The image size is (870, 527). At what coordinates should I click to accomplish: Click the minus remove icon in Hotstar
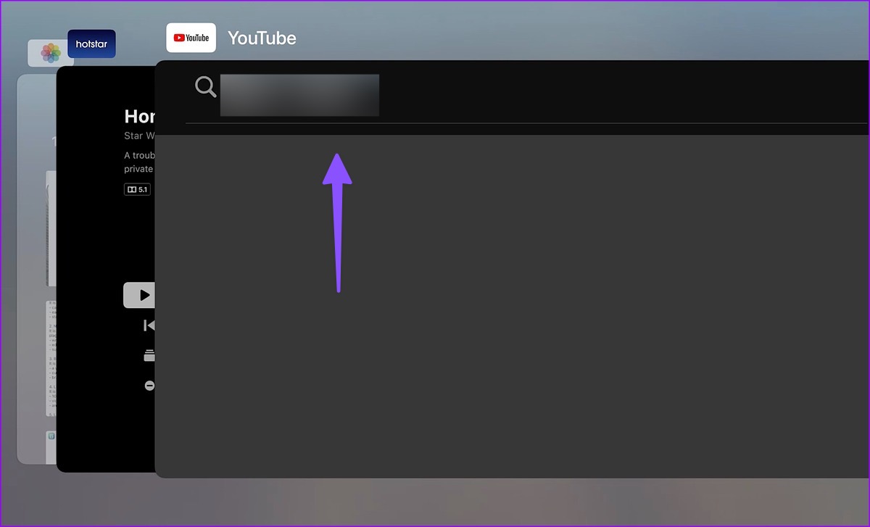[x=149, y=386]
